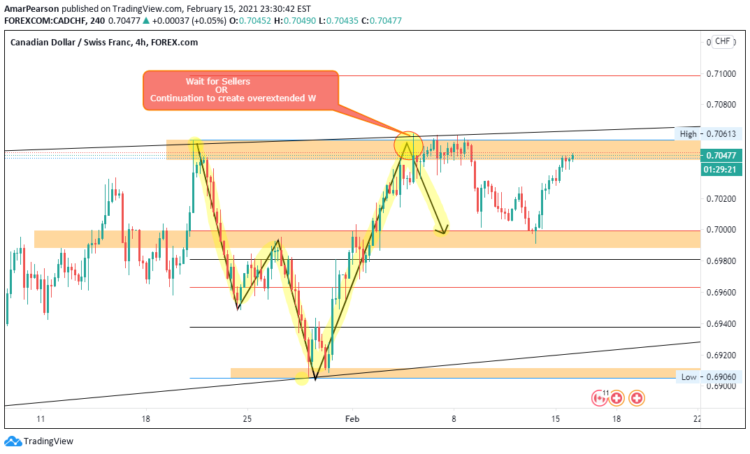Click the 0.71000 price axis label
Screen dimensions: 750x454
click(721, 74)
